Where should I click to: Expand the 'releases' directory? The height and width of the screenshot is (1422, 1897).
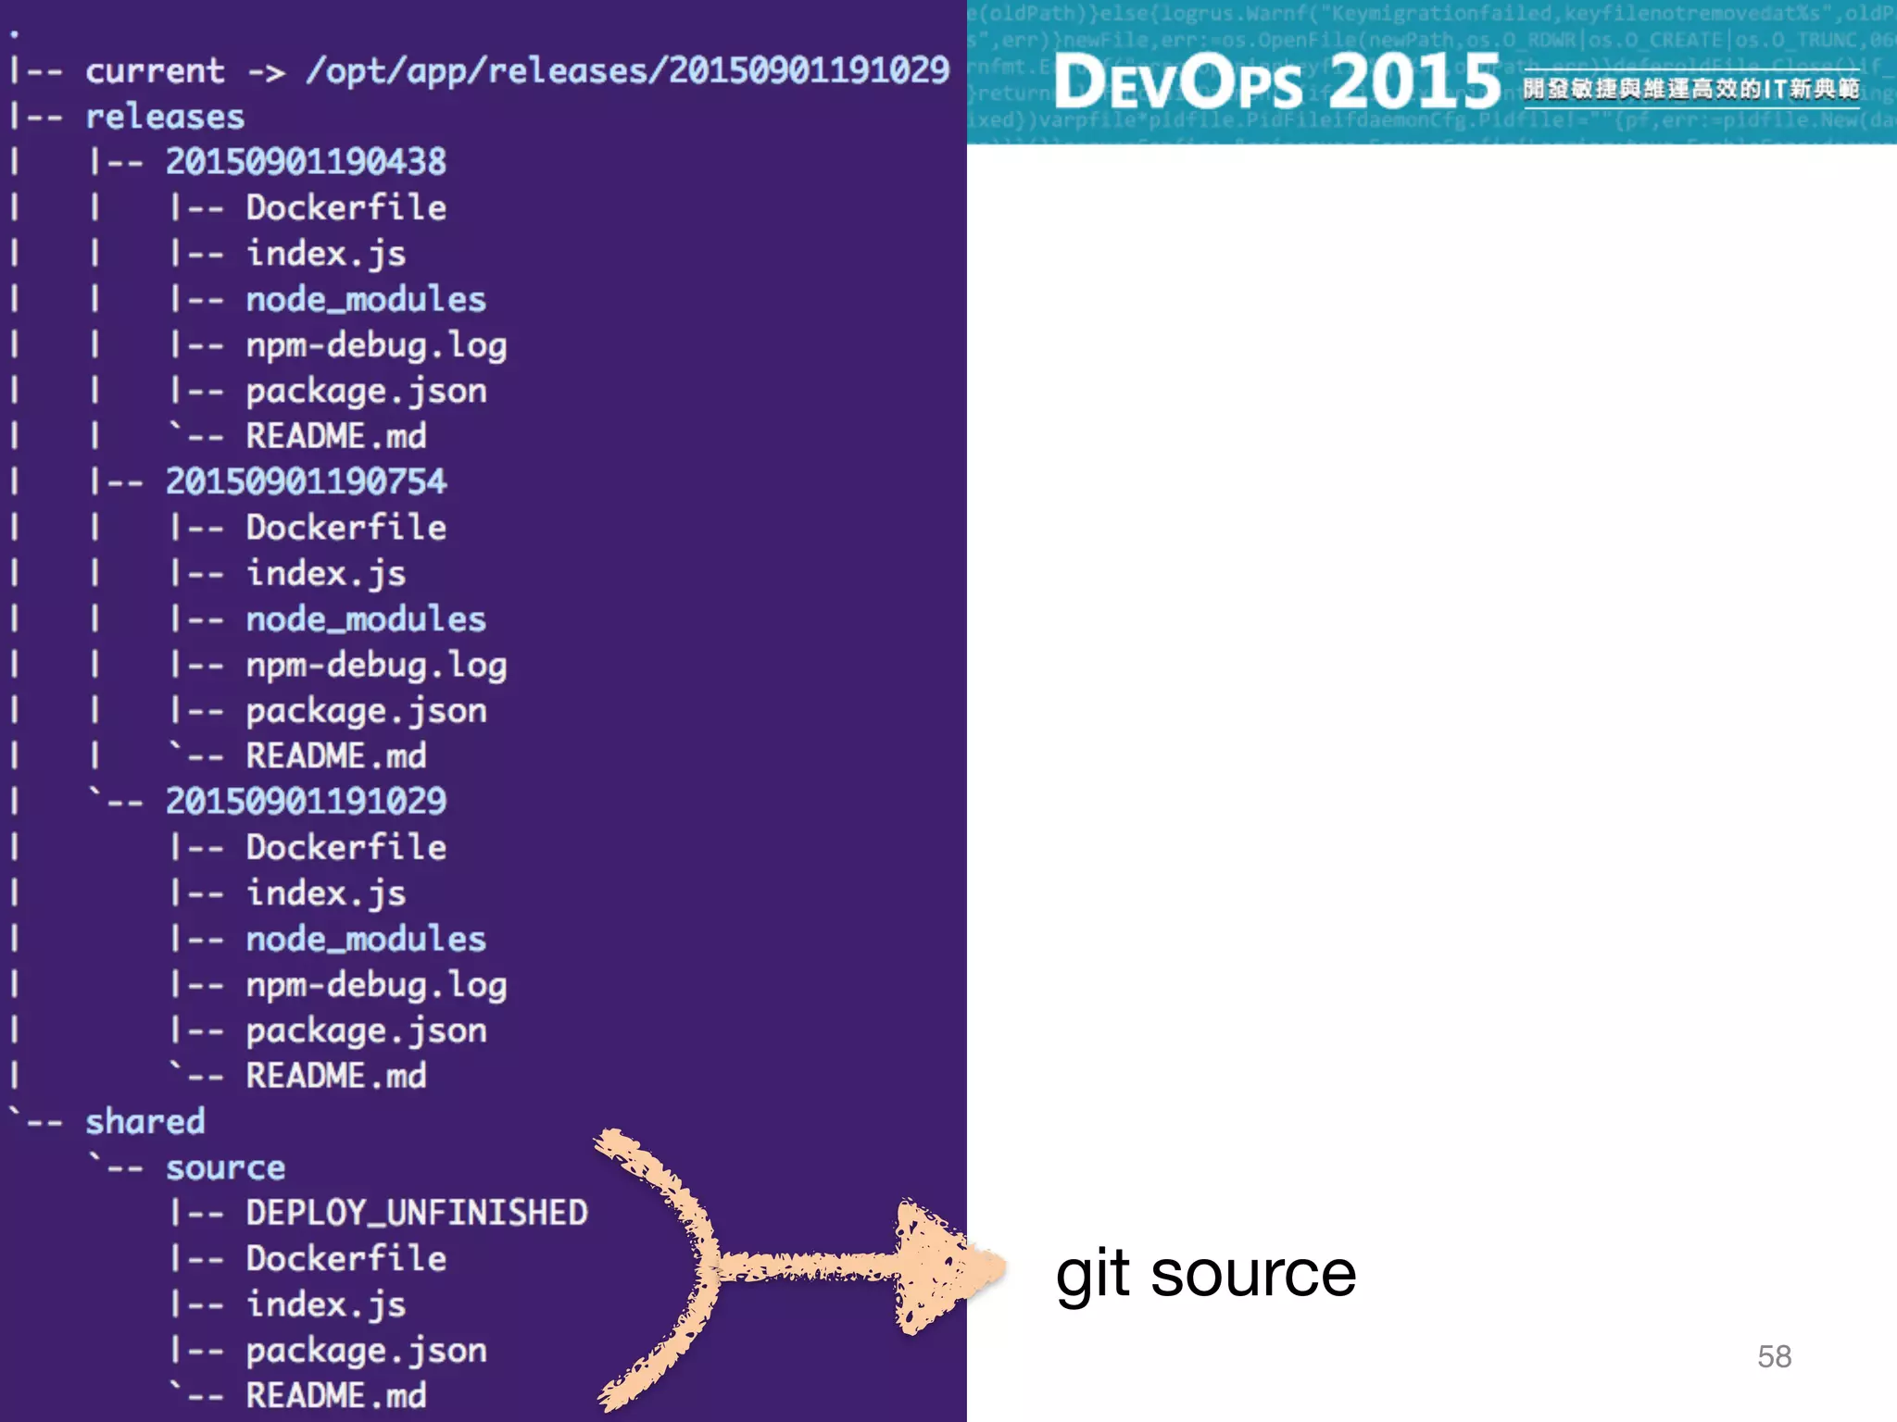pyautogui.click(x=165, y=117)
